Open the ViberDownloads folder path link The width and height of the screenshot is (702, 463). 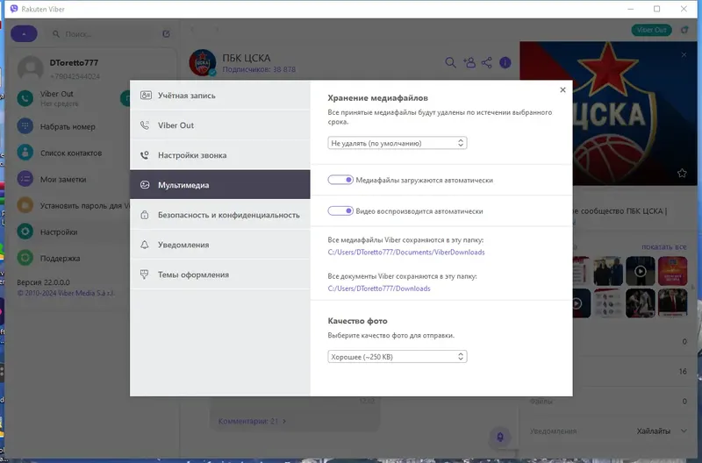[406, 253]
